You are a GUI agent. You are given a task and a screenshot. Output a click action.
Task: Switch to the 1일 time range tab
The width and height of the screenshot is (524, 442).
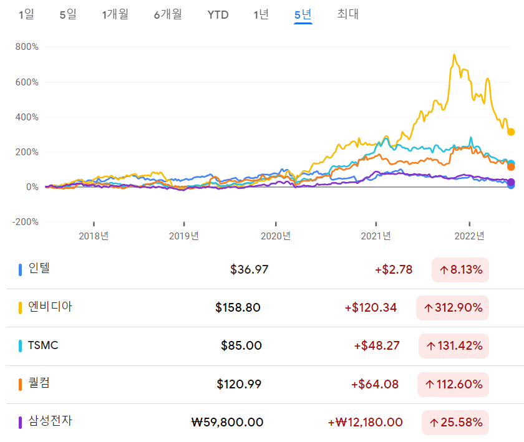(x=26, y=14)
